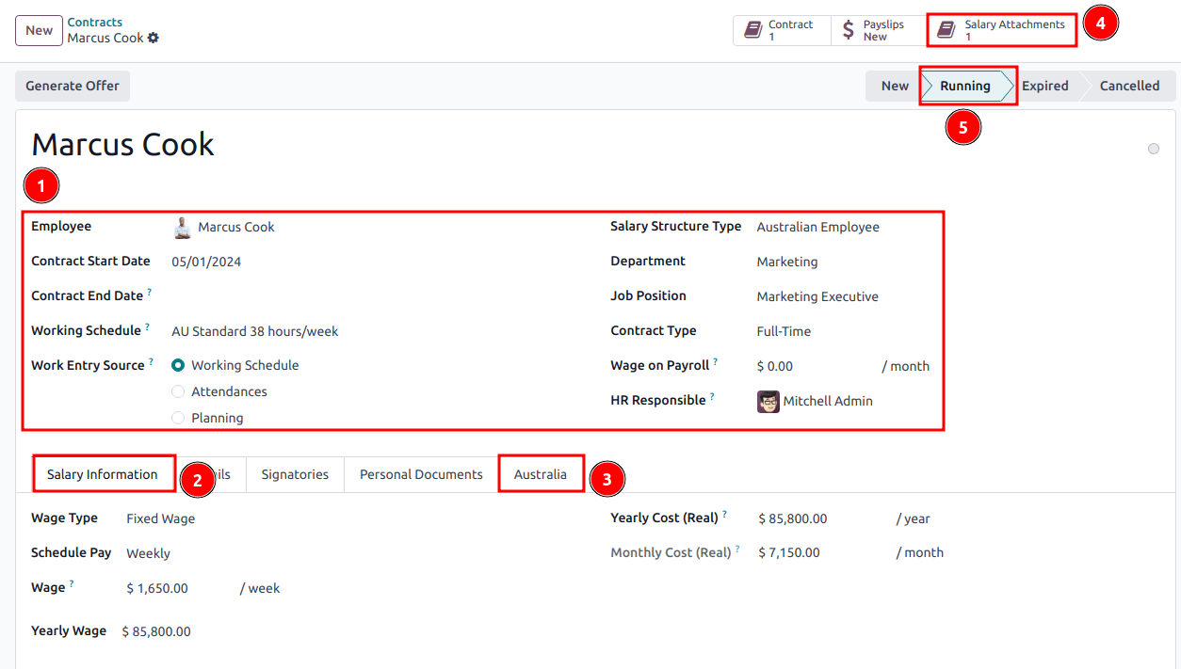1181x669 pixels.
Task: Click the gear icon next to Marcus Cook
Action: pos(154,39)
